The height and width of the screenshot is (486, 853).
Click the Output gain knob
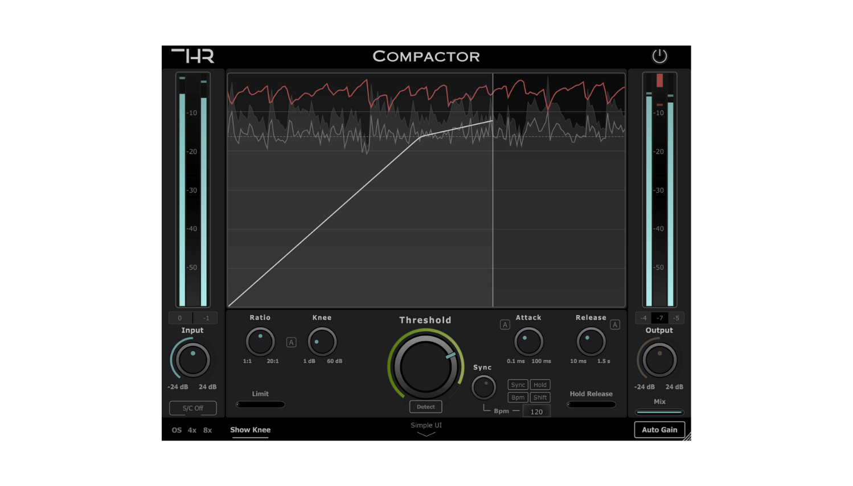pyautogui.click(x=659, y=360)
